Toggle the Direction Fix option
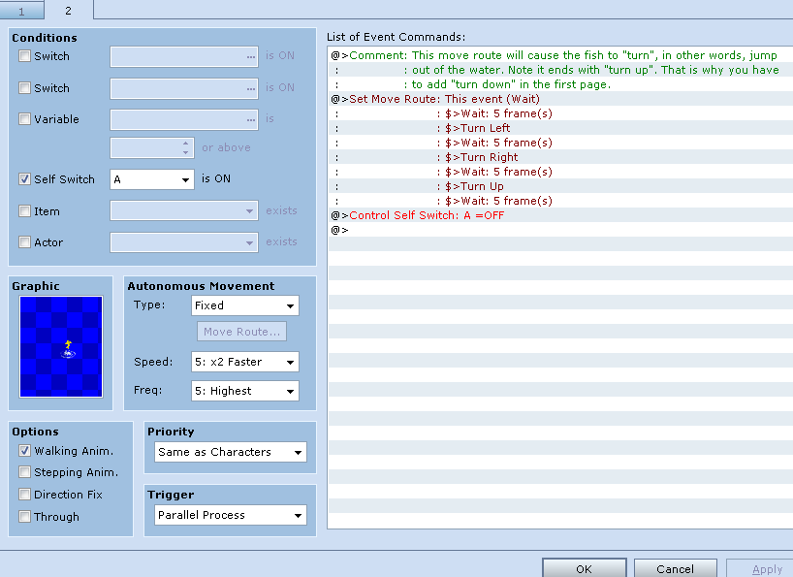Image resolution: width=793 pixels, height=577 pixels. pyautogui.click(x=24, y=494)
